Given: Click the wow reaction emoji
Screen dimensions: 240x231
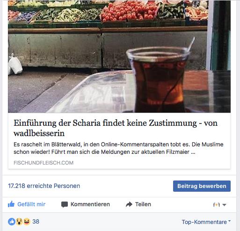Looking at the screenshot, I should point(19,222).
